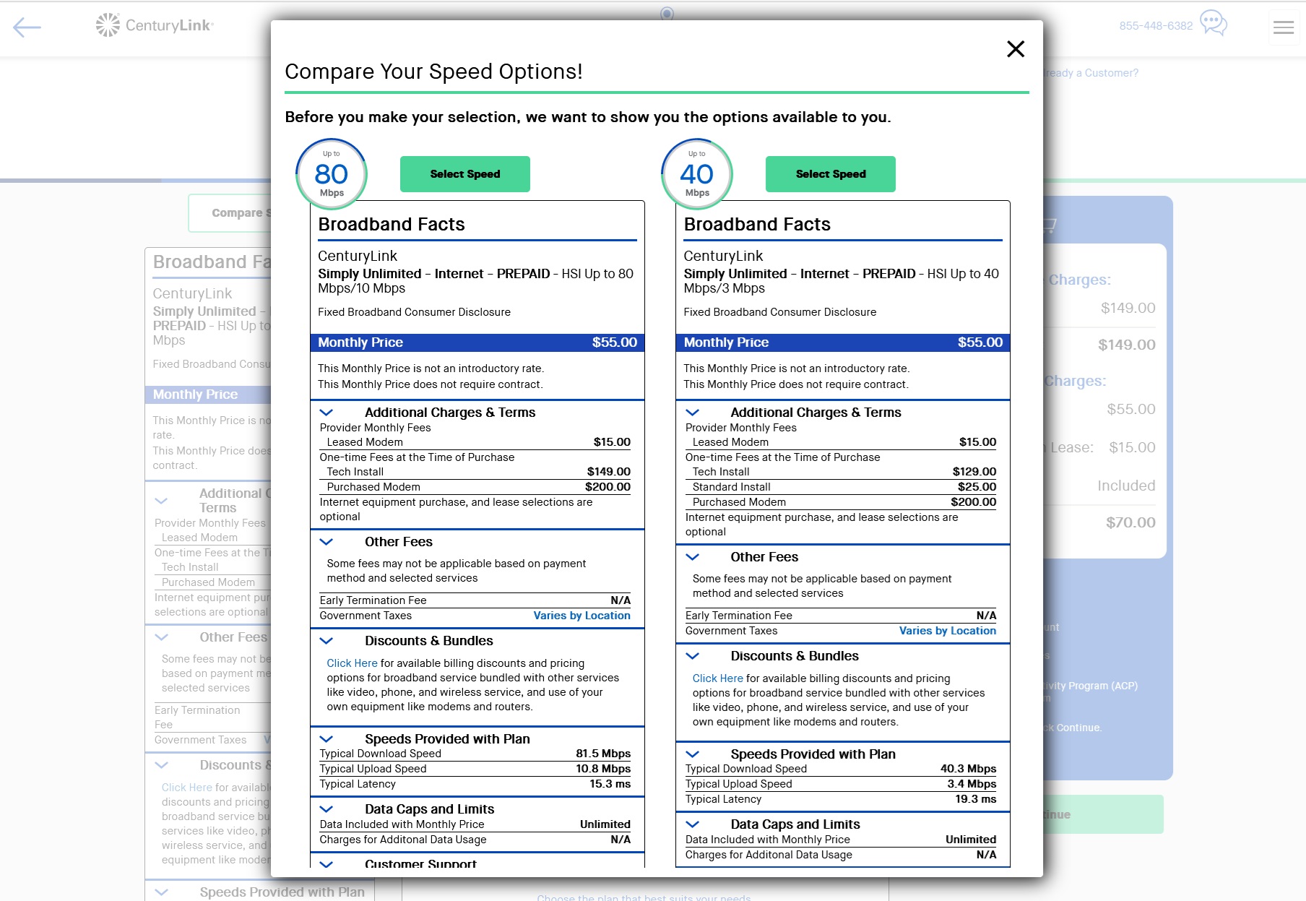This screenshot has width=1306, height=901.
Task: Collapse Discounts & Bundles in 80 Mbps plan
Action: click(x=326, y=641)
